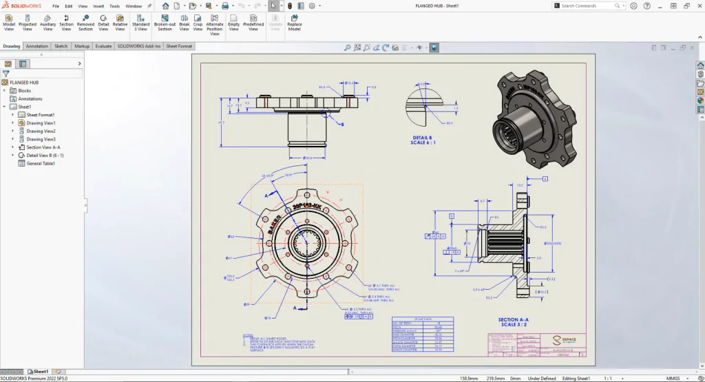
Task: Open the Insert menu
Action: point(98,6)
